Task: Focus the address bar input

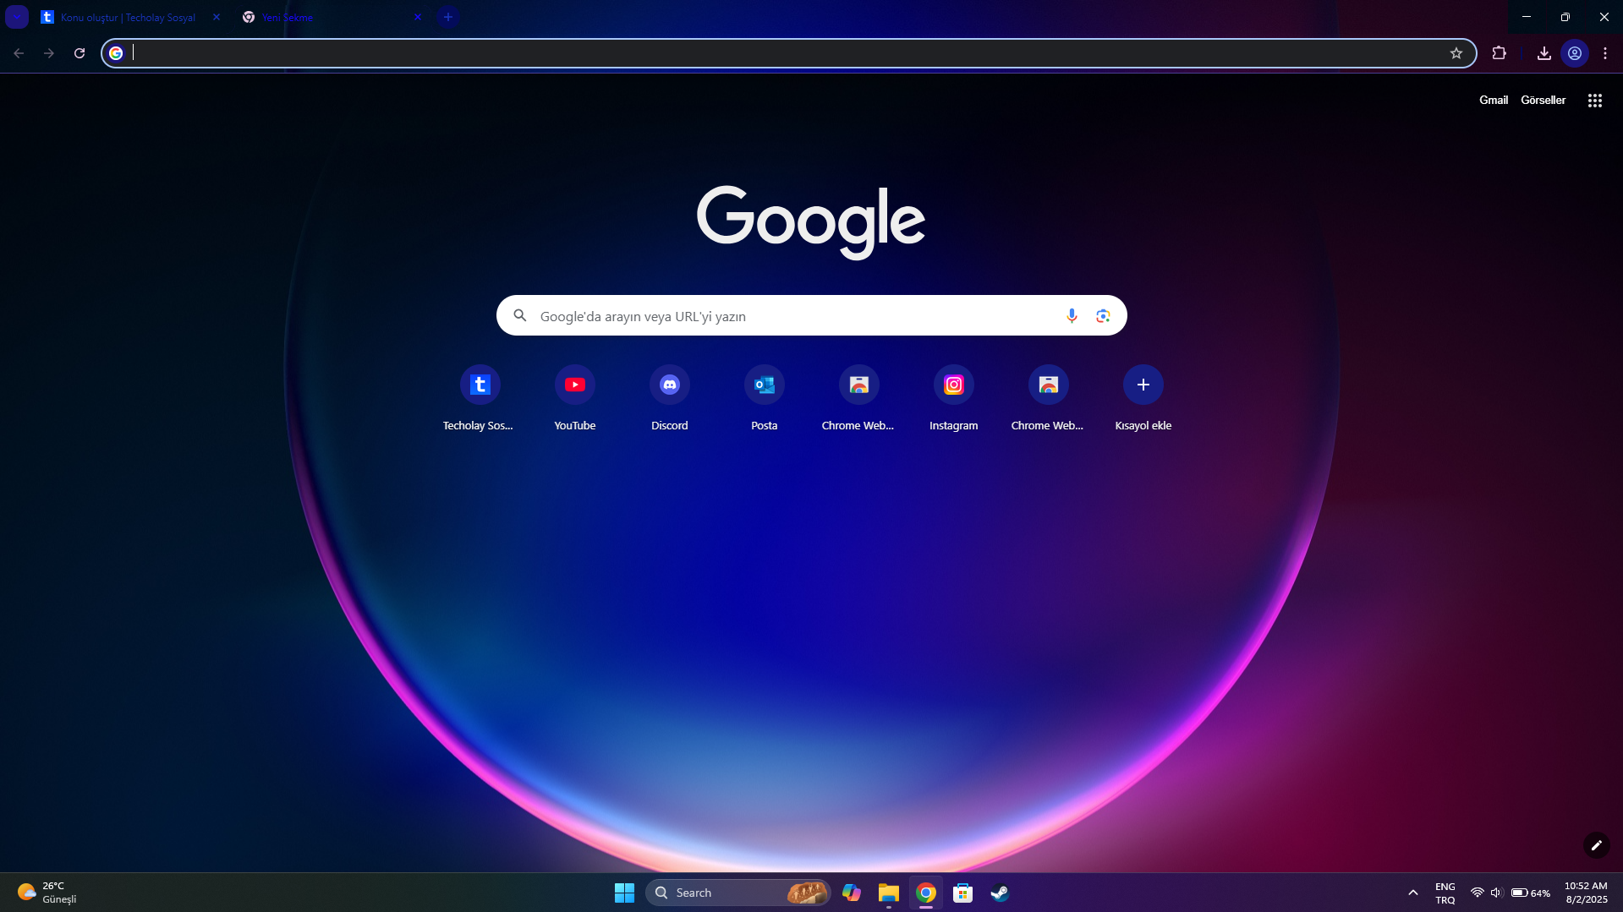Action: 787,53
